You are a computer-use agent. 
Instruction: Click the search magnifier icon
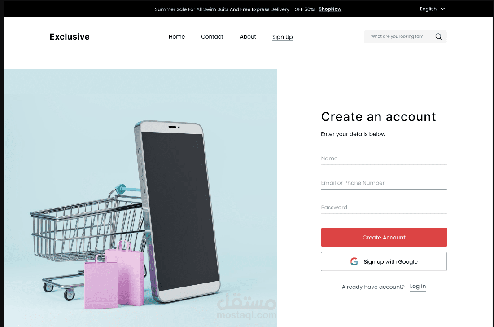[x=438, y=36]
